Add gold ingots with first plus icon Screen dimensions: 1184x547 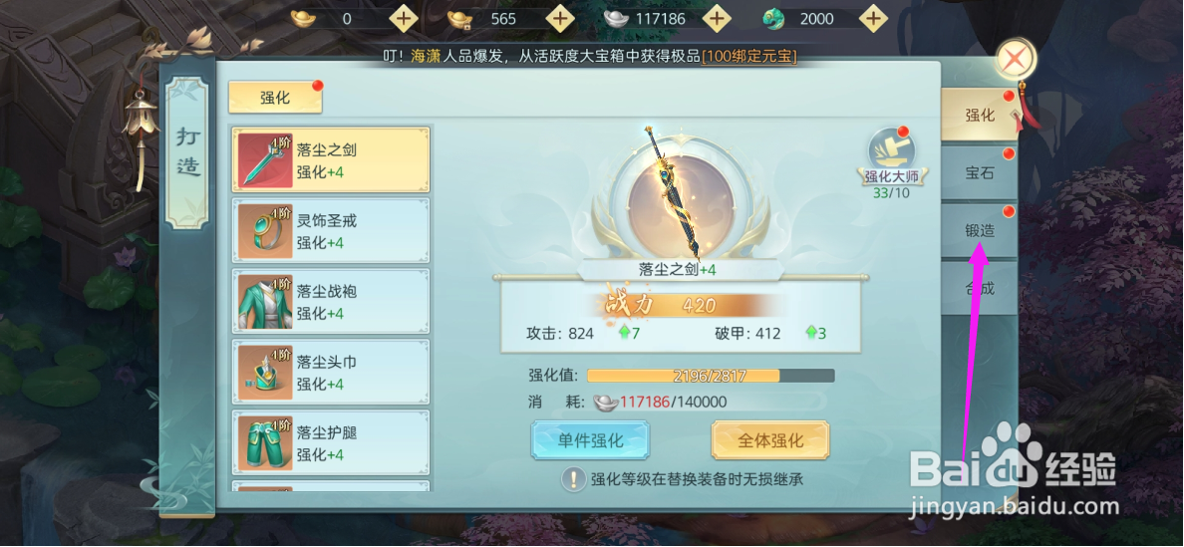404,18
